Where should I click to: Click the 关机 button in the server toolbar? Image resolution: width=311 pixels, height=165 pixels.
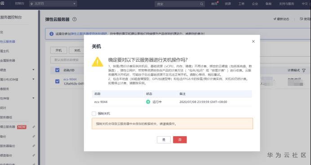[x=77, y=50]
